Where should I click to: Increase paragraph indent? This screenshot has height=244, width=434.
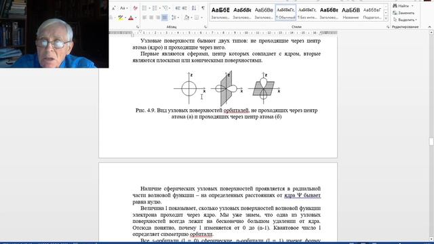click(184, 8)
